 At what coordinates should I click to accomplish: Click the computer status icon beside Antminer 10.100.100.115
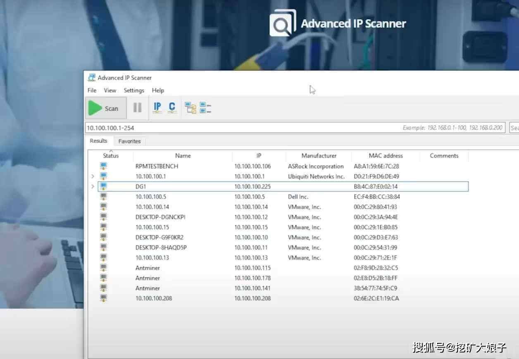[x=103, y=268]
